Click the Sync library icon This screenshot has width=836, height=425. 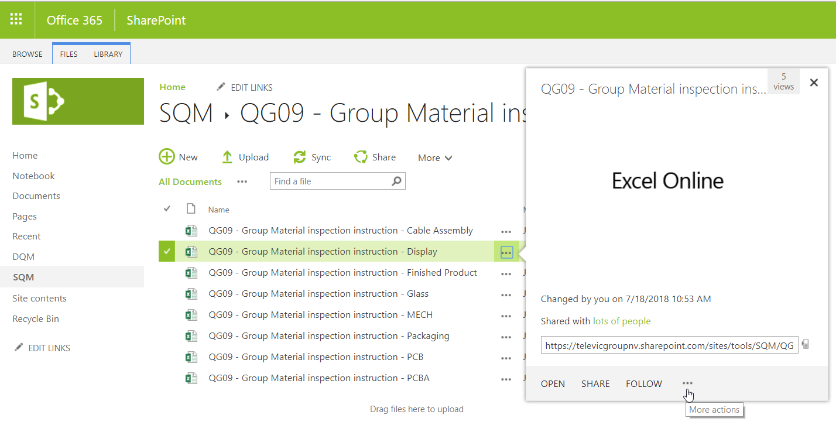pyautogui.click(x=300, y=157)
